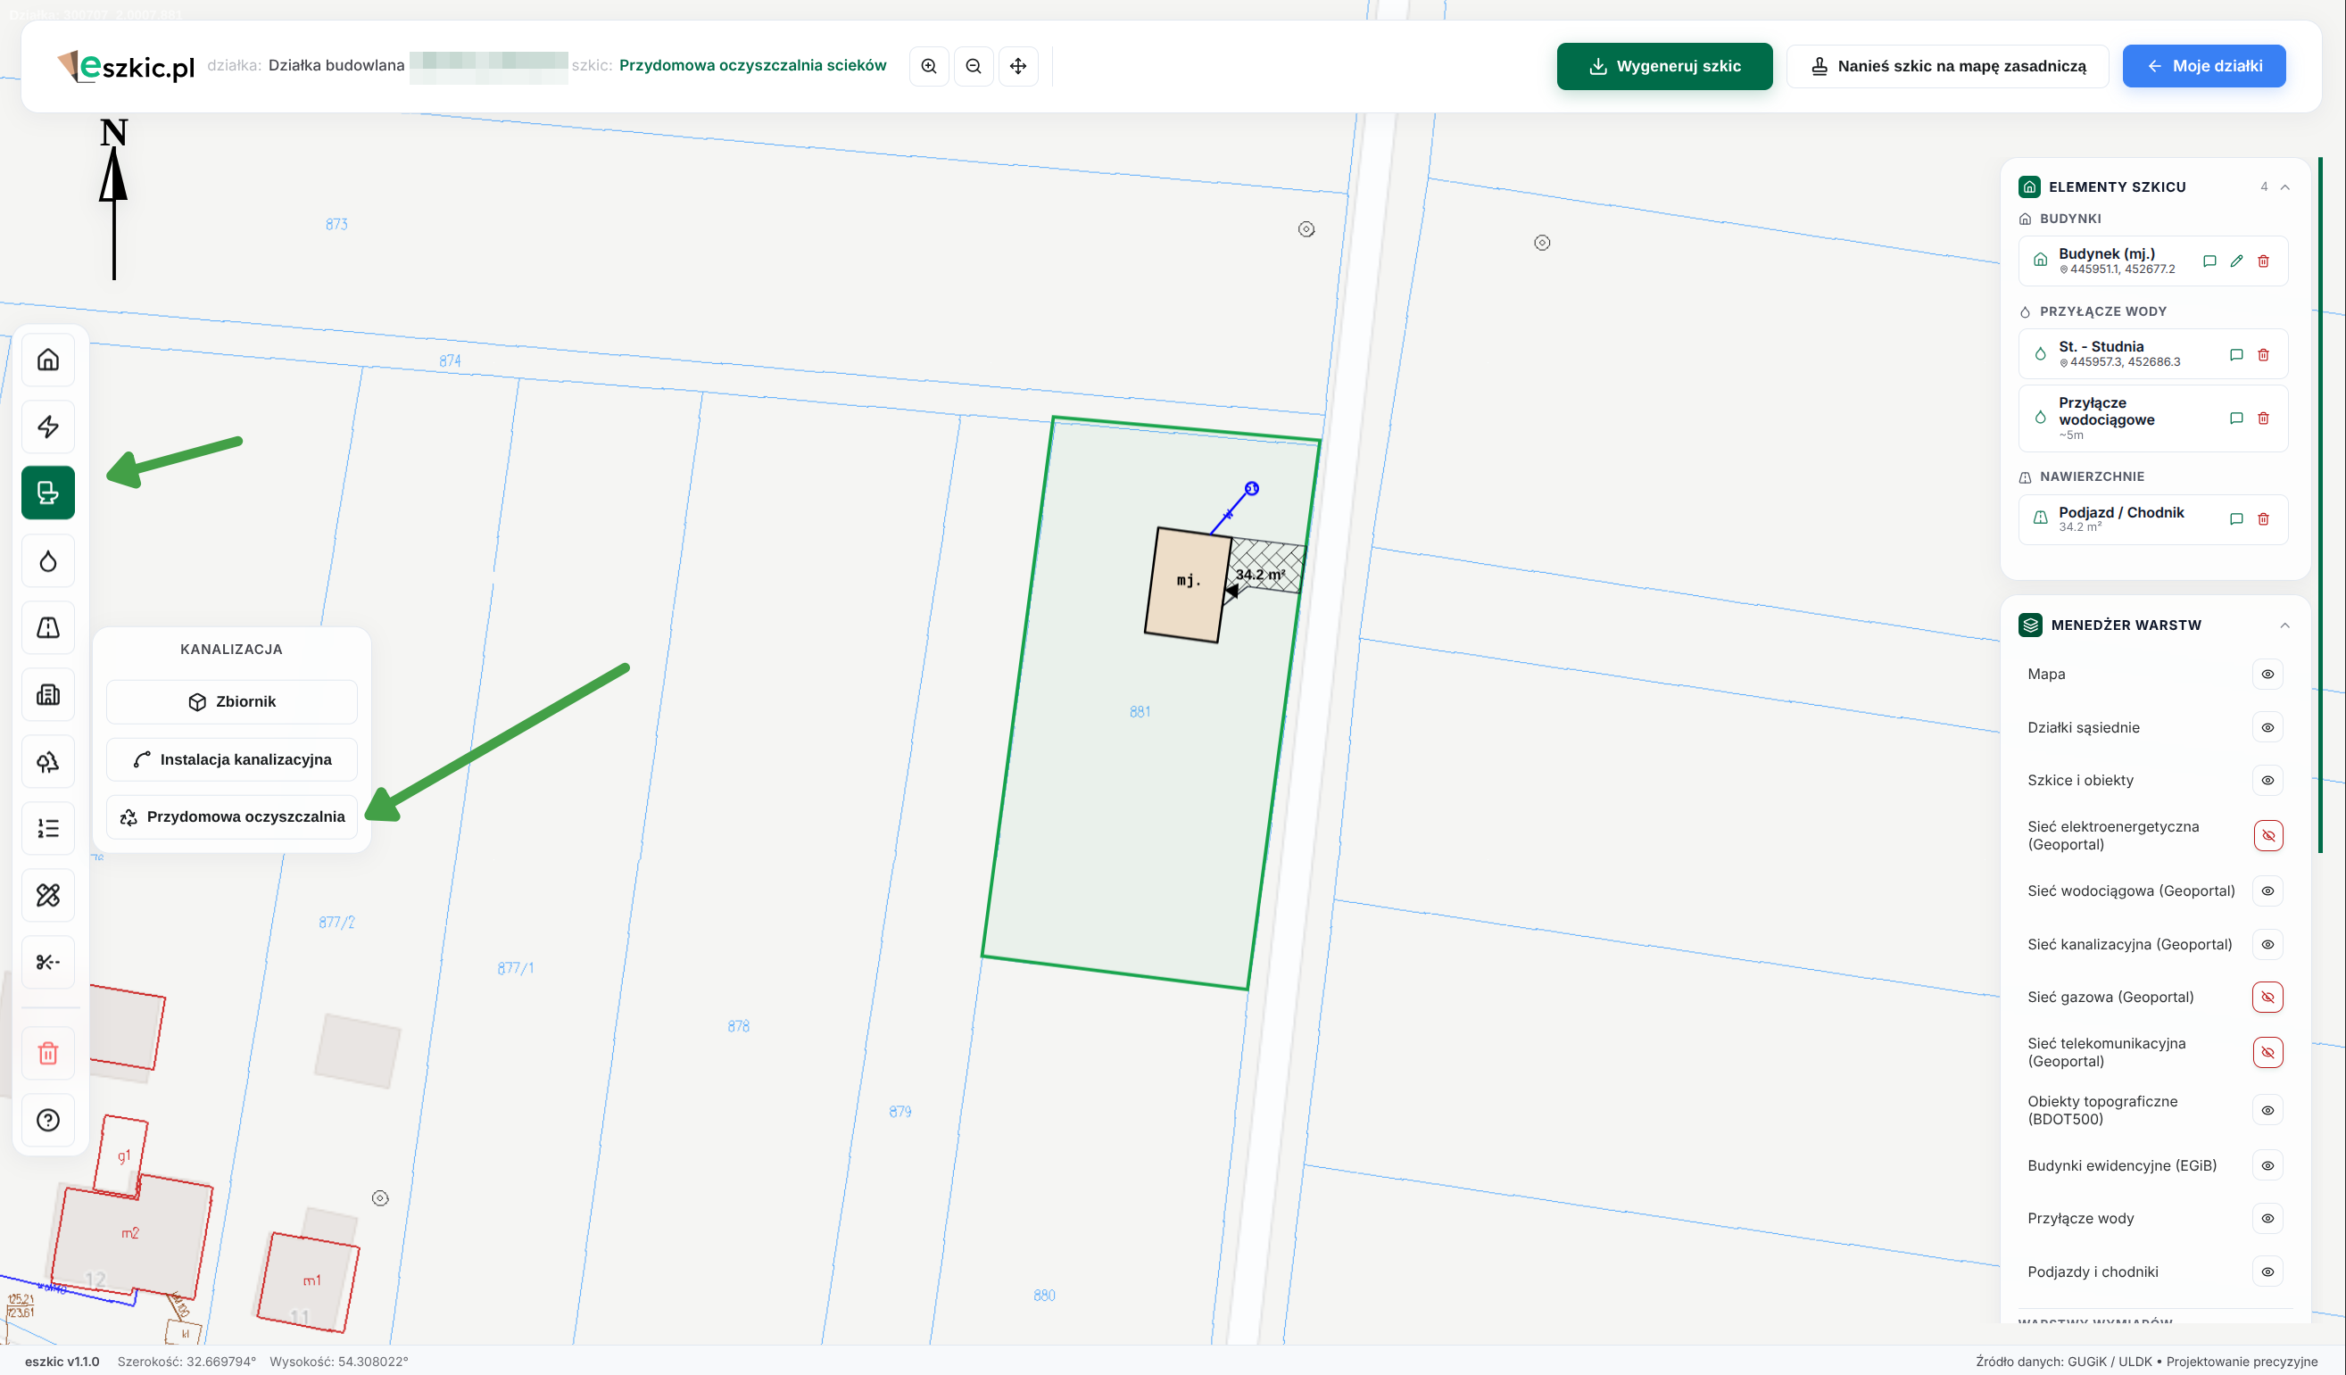Click Wygeneruj szkic button
The width and height of the screenshot is (2346, 1375).
pos(1664,66)
